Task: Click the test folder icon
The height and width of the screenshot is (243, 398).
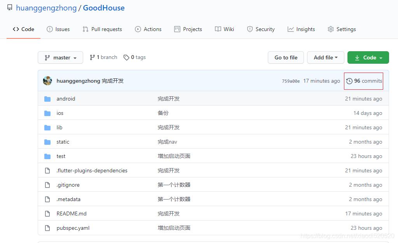Action: pos(47,156)
